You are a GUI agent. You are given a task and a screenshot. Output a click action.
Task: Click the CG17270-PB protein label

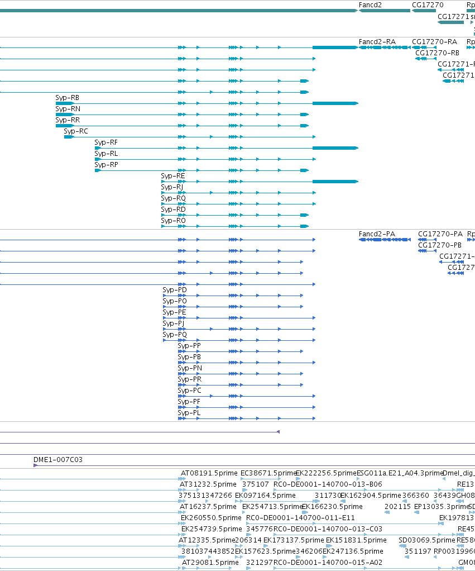tap(440, 245)
